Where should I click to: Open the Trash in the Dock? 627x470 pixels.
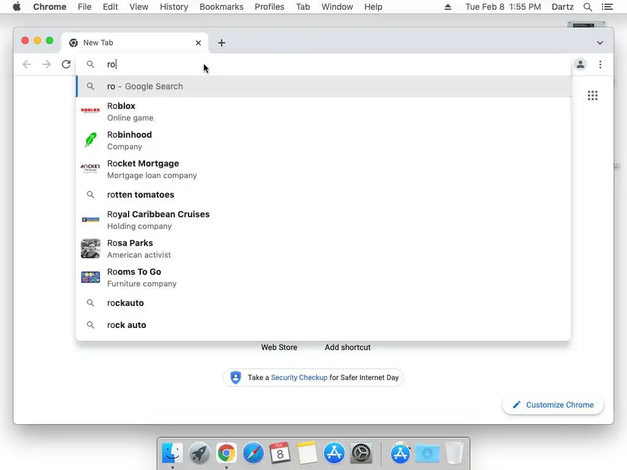pos(454,453)
